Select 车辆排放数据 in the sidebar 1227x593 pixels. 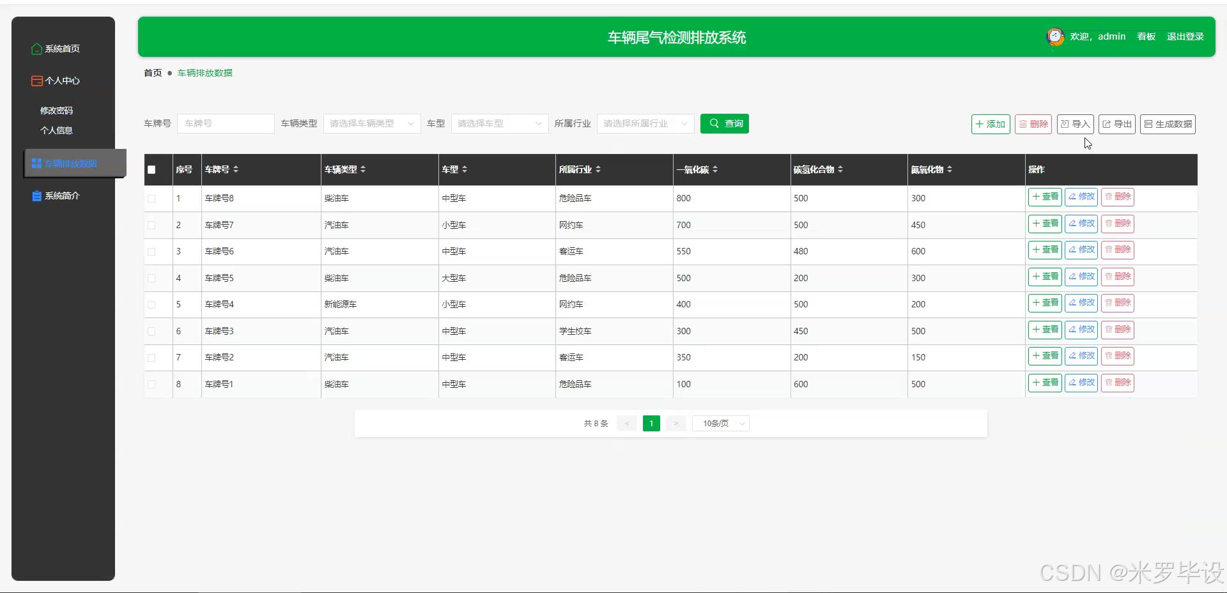pyautogui.click(x=75, y=164)
